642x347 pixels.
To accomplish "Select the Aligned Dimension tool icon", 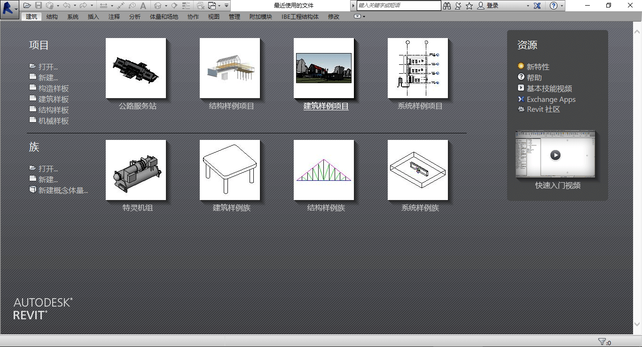I will [121, 6].
